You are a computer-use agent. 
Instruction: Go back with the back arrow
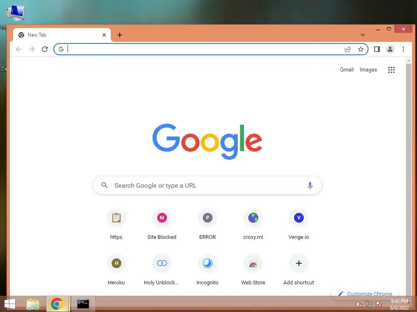tap(19, 49)
